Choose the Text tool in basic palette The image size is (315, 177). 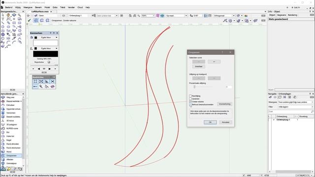click(3, 19)
